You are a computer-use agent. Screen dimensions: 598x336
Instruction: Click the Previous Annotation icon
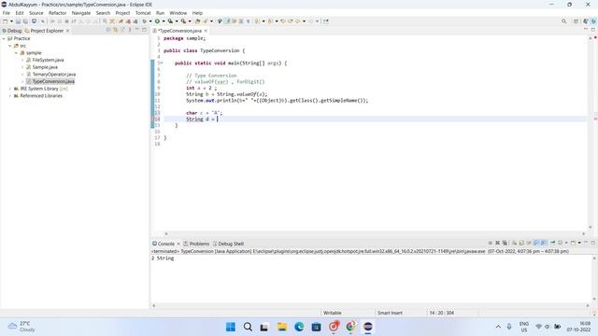click(x=270, y=21)
